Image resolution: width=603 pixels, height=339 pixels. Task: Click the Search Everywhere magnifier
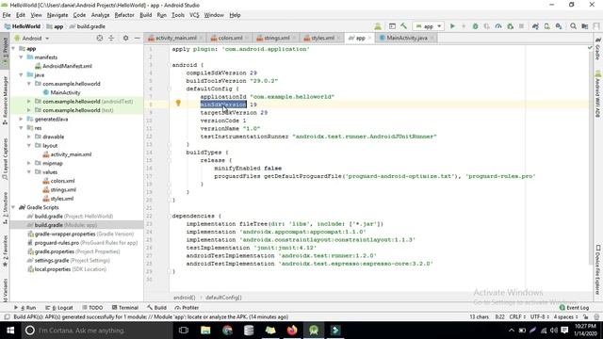pyautogui.click(x=573, y=26)
